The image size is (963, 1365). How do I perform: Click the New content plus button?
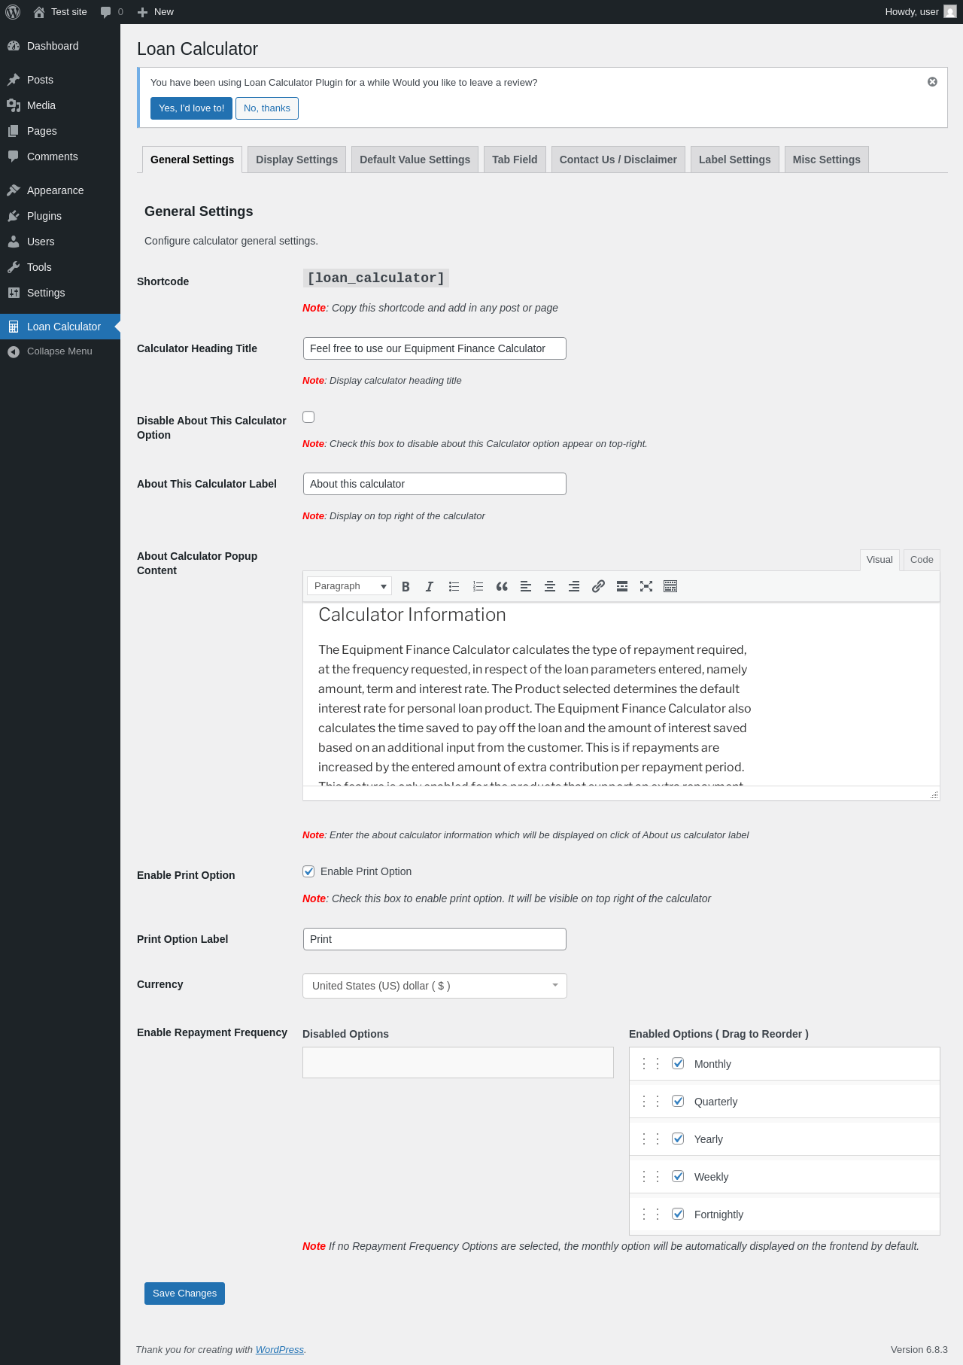[x=156, y=12]
